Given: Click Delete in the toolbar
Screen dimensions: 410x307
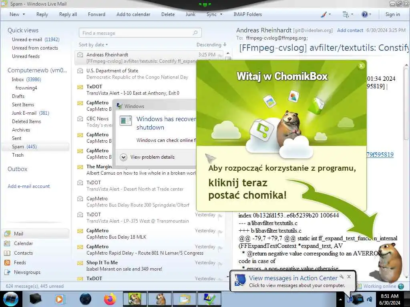Looking at the screenshot, I should click(x=168, y=14).
